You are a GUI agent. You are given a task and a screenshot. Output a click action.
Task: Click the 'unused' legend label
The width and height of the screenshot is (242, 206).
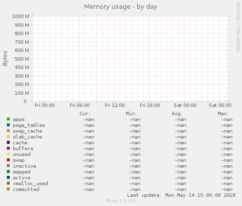pyautogui.click(x=21, y=154)
